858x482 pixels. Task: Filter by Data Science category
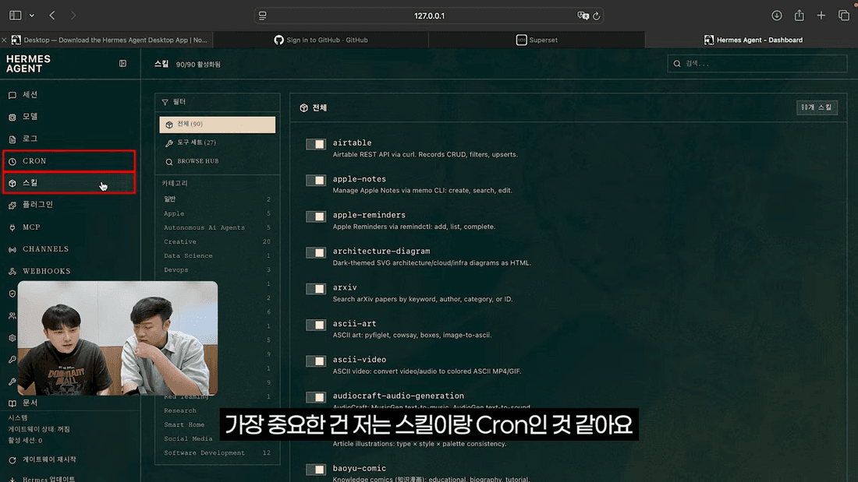coord(218,255)
